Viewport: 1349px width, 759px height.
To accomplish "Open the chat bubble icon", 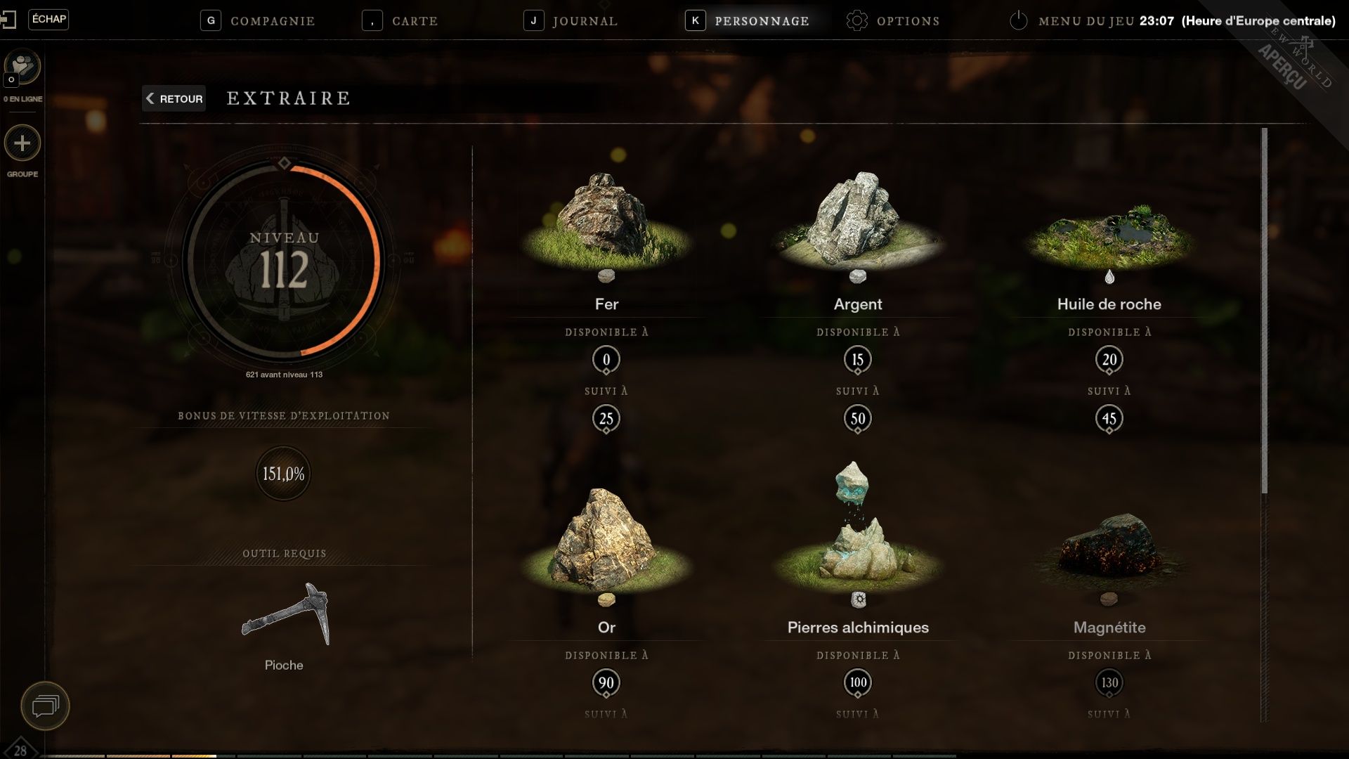I will click(x=45, y=706).
